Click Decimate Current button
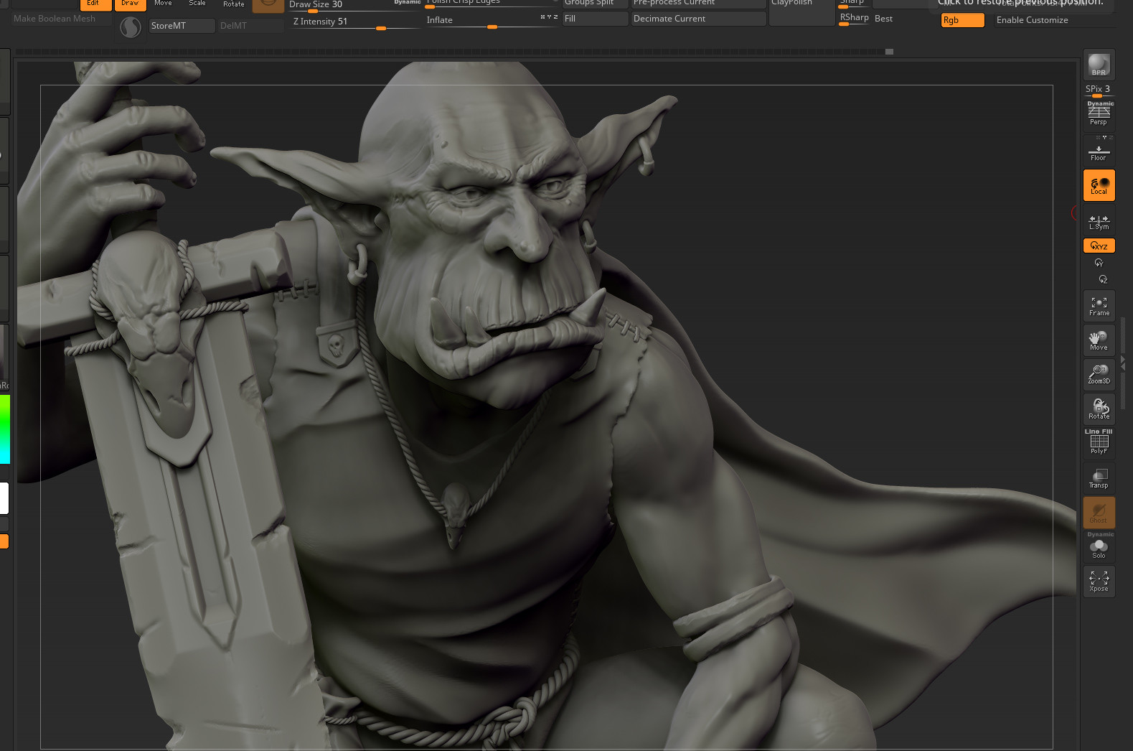Screen dimensions: 1133x751 [x=698, y=19]
